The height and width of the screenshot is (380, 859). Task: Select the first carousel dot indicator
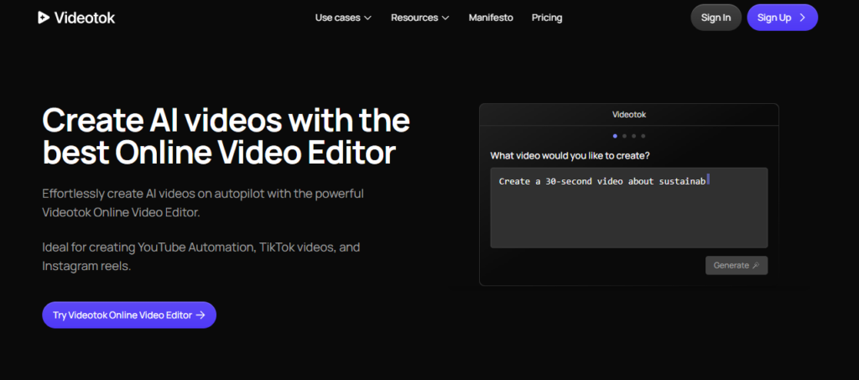[x=615, y=136]
